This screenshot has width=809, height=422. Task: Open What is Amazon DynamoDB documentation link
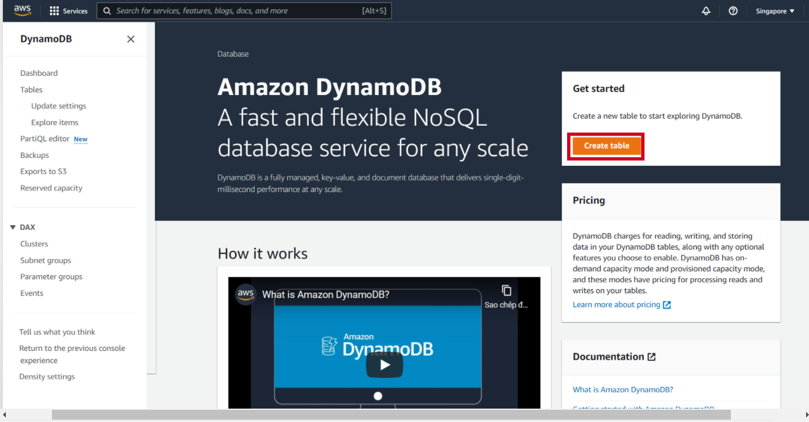tap(623, 390)
